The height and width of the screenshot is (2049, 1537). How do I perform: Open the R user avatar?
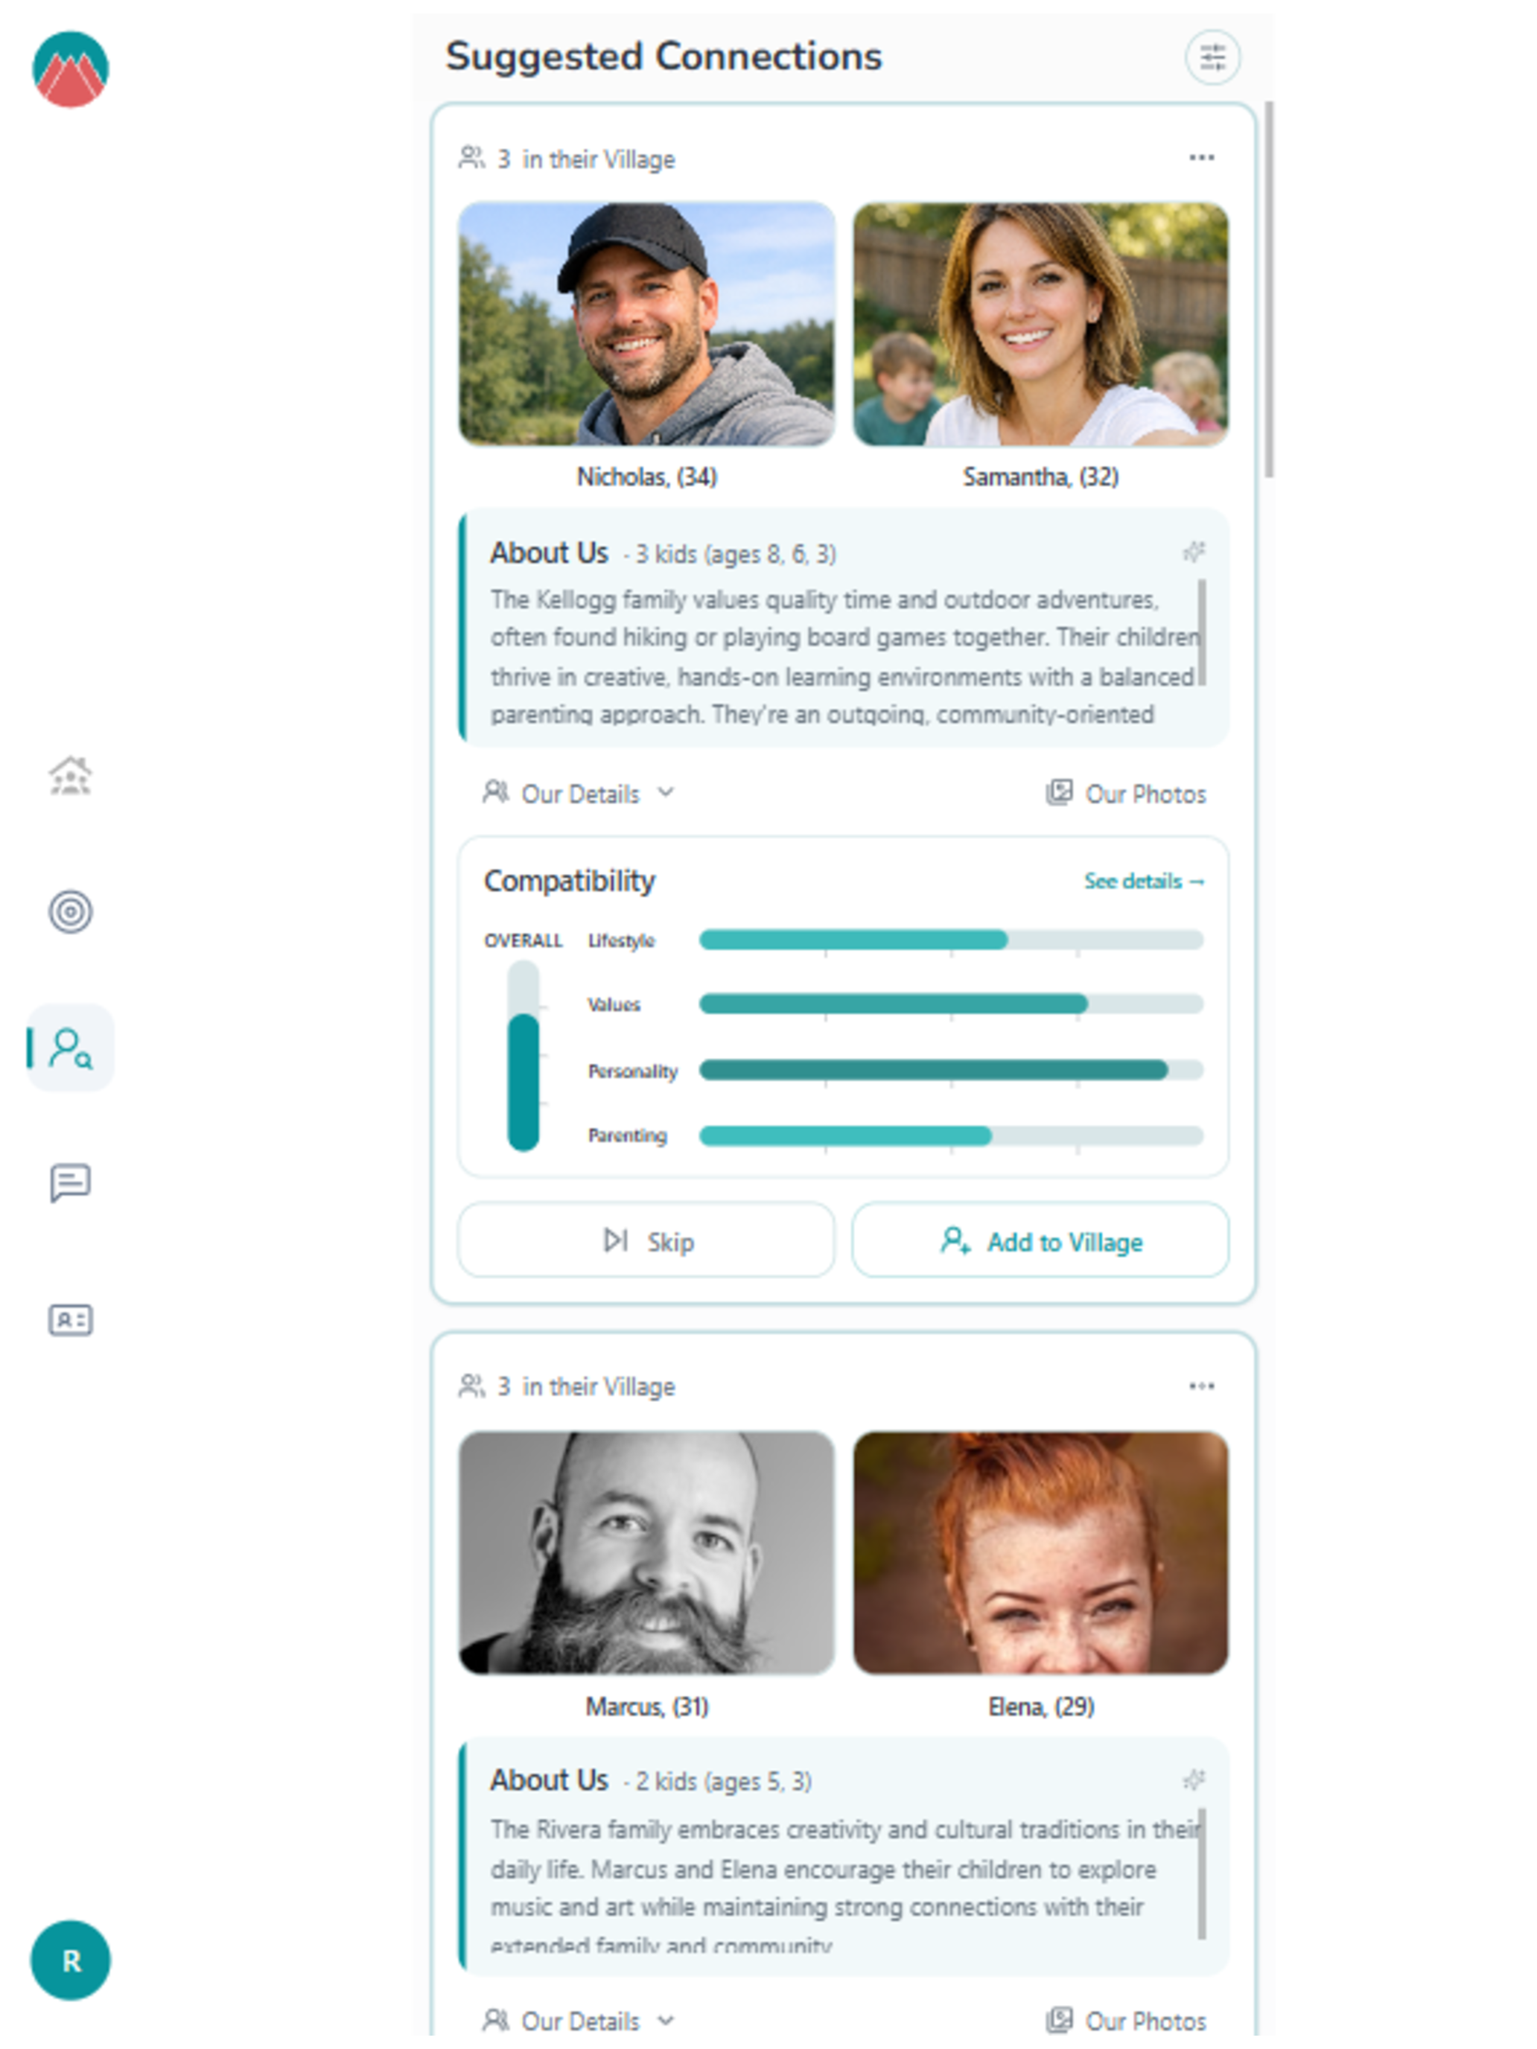(x=71, y=1960)
